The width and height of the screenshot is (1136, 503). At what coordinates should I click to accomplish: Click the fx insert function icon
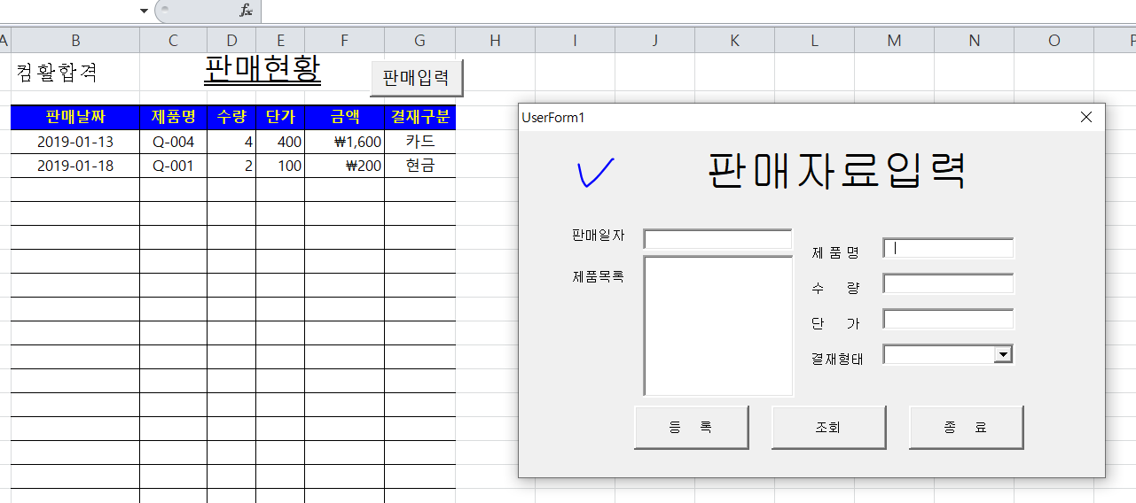[x=246, y=11]
